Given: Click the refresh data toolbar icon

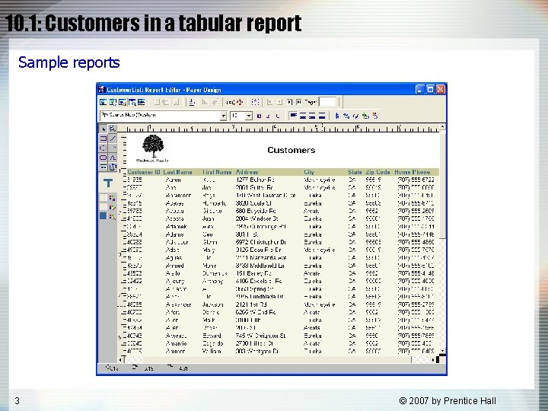Looking at the screenshot, I should (x=231, y=102).
